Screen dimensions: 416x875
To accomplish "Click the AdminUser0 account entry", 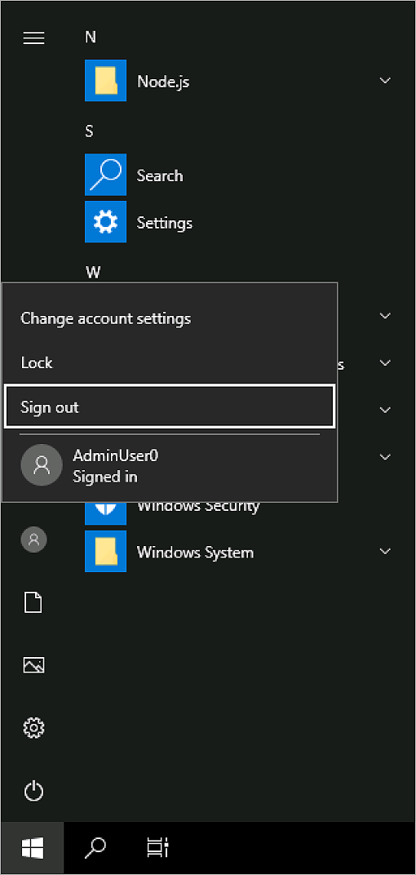I will click(x=169, y=465).
